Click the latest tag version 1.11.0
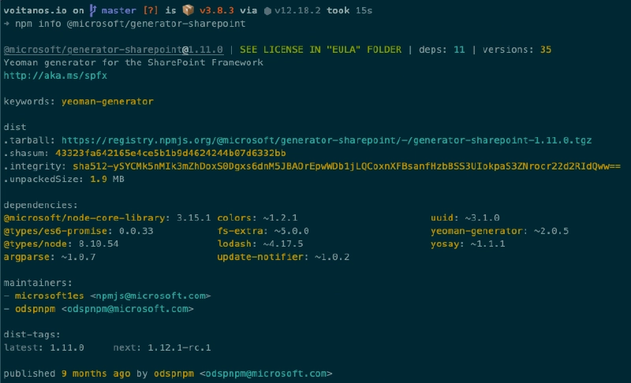The image size is (631, 383). click(67, 348)
